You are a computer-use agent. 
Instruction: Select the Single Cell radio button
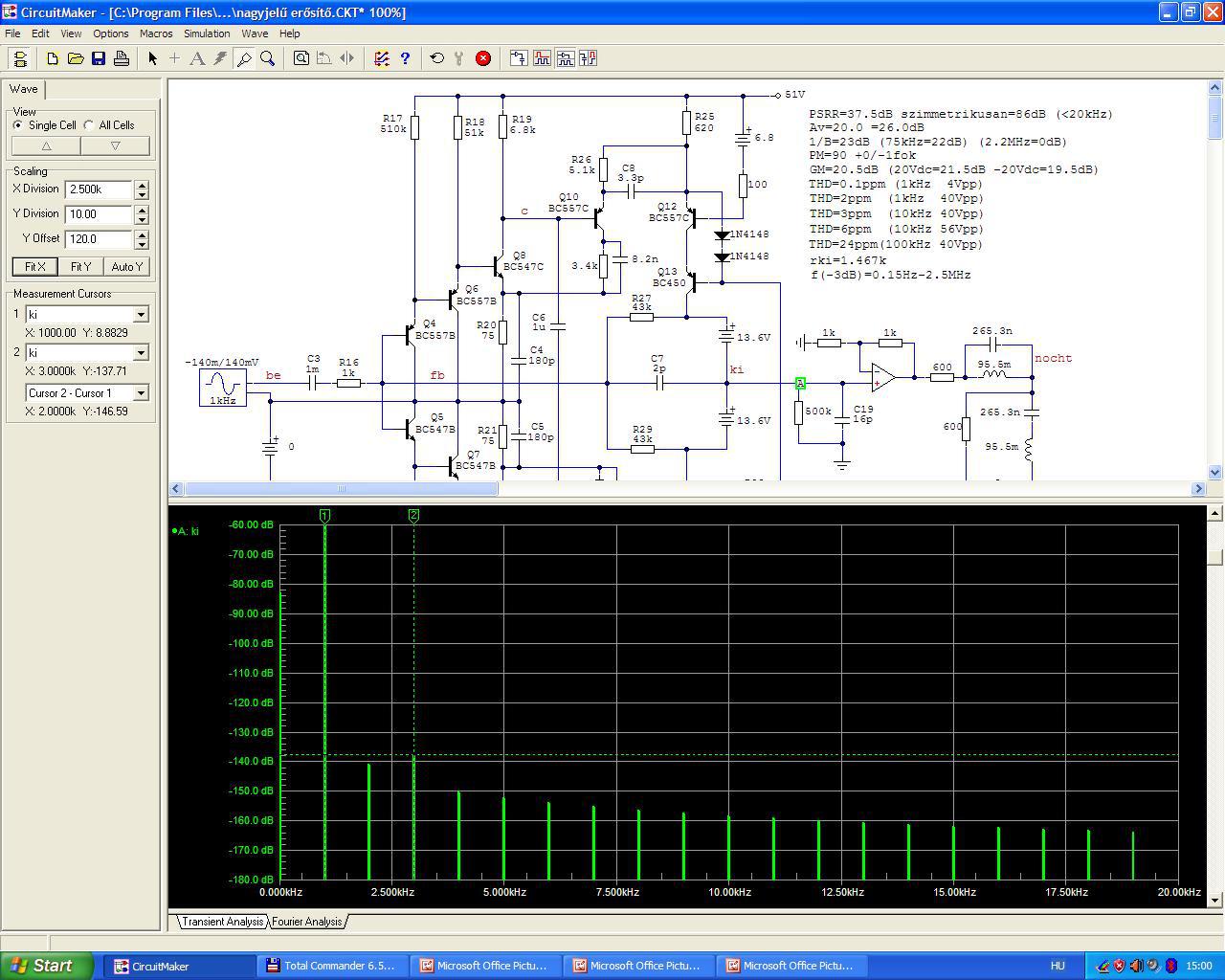pyautogui.click(x=18, y=125)
